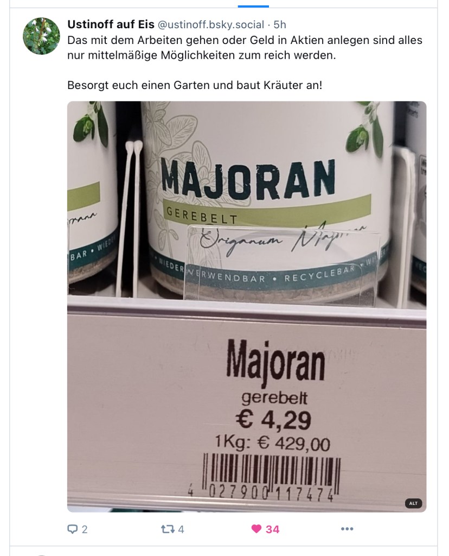Image resolution: width=449 pixels, height=556 pixels.
Task: Click the post text about Arbeiten gehen
Action: pos(245,48)
